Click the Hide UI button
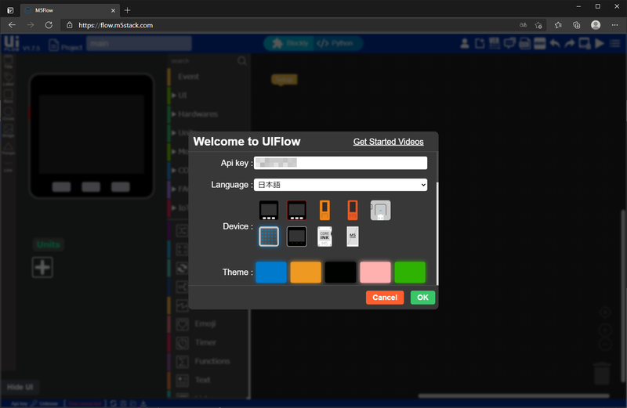Image resolution: width=627 pixels, height=408 pixels. click(x=20, y=387)
